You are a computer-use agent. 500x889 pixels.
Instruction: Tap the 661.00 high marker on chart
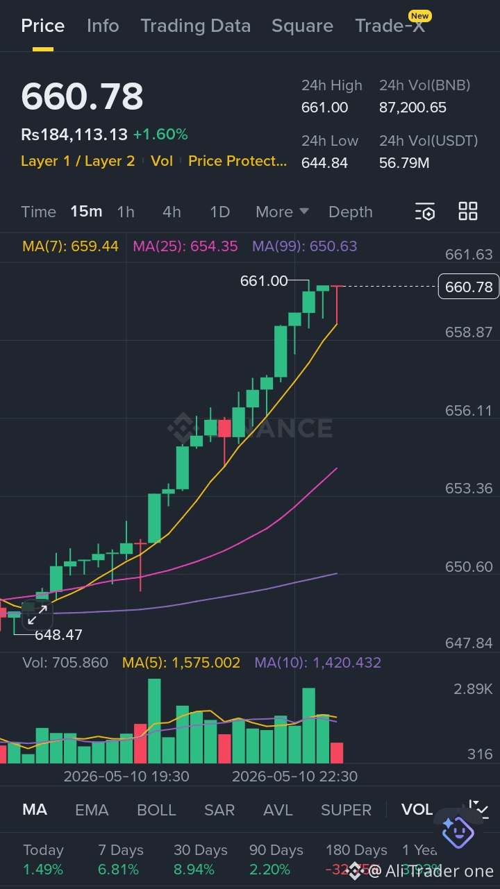tap(264, 281)
